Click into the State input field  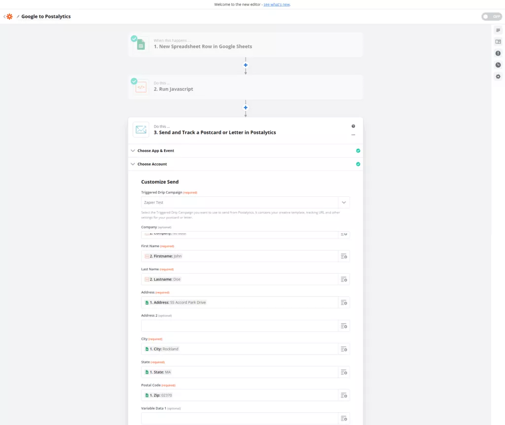click(240, 372)
